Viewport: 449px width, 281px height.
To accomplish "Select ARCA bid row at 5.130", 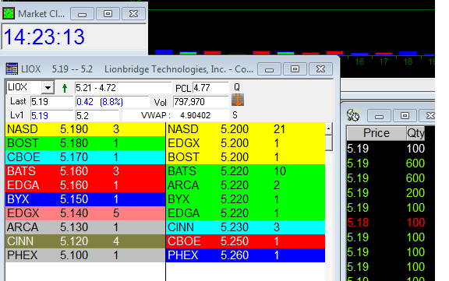I will click(x=85, y=227).
